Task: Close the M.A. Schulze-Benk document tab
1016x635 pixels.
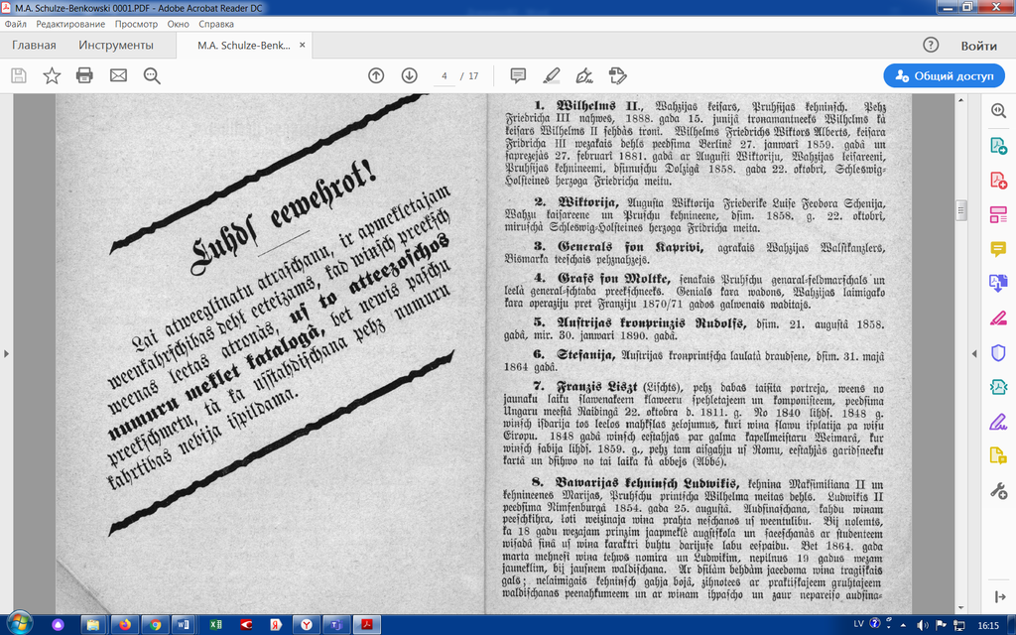Action: pyautogui.click(x=303, y=46)
